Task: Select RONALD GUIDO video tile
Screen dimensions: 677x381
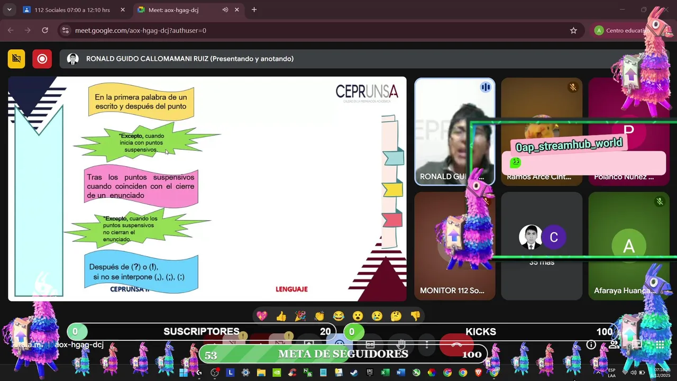Action: point(454,132)
